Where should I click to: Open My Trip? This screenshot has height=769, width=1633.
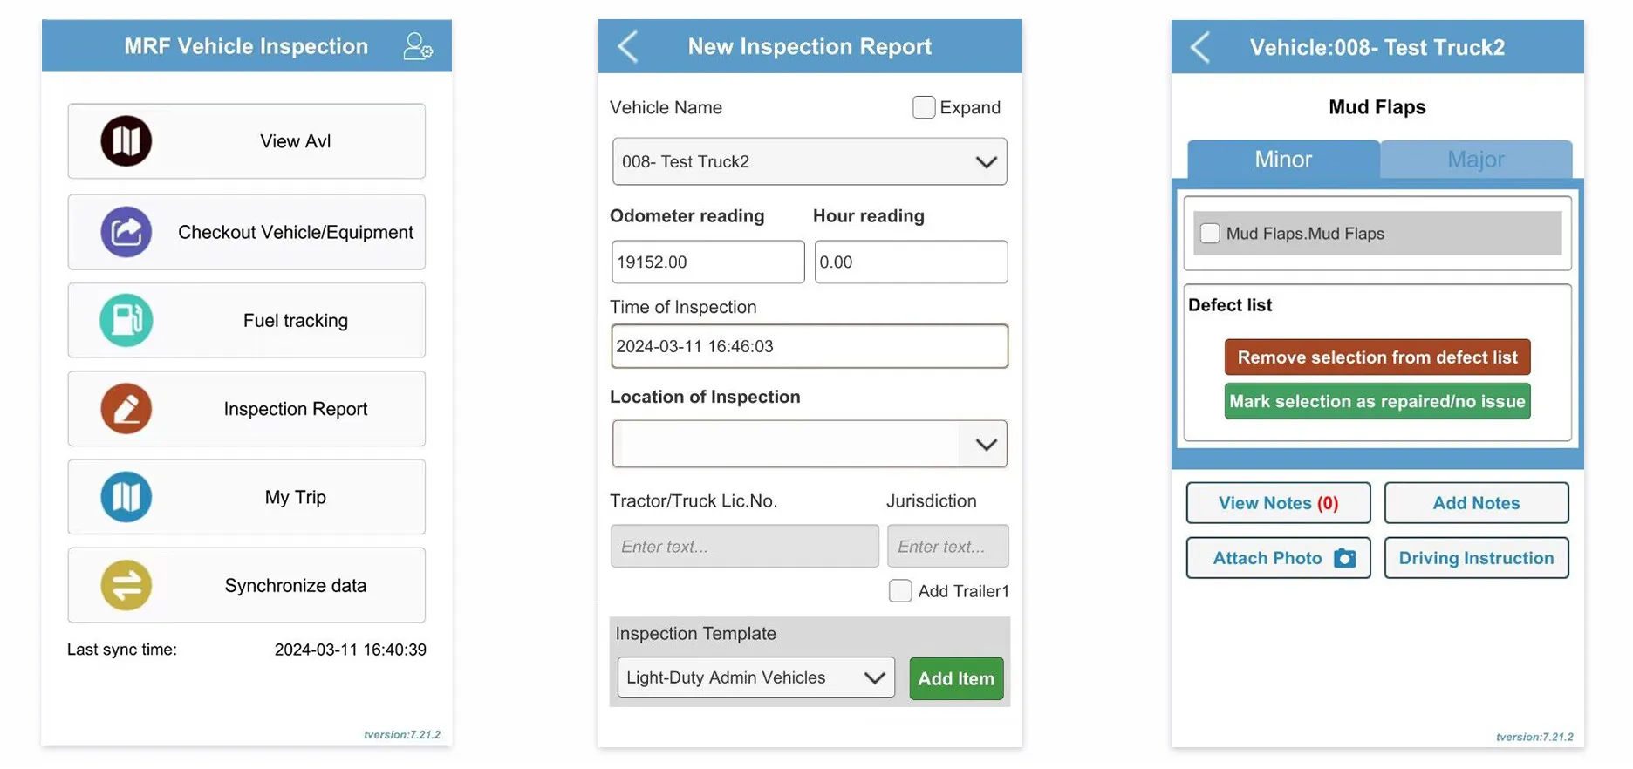pyautogui.click(x=247, y=497)
